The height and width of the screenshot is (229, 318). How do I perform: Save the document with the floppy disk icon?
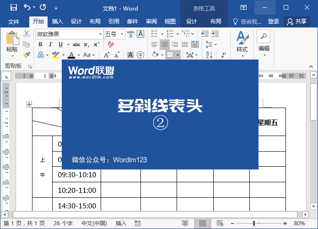click(14, 7)
